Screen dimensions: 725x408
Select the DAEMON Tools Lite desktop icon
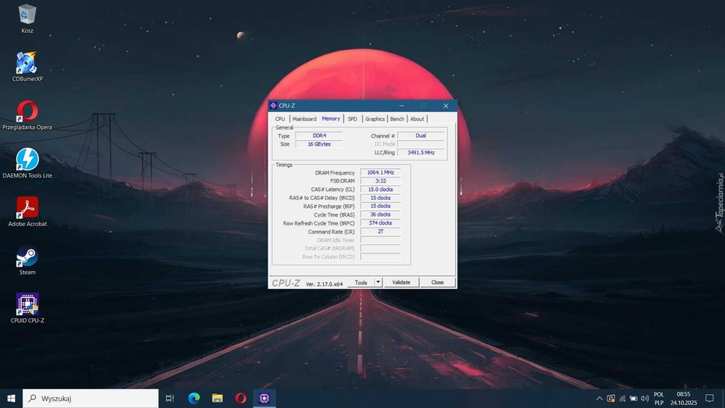tap(27, 163)
